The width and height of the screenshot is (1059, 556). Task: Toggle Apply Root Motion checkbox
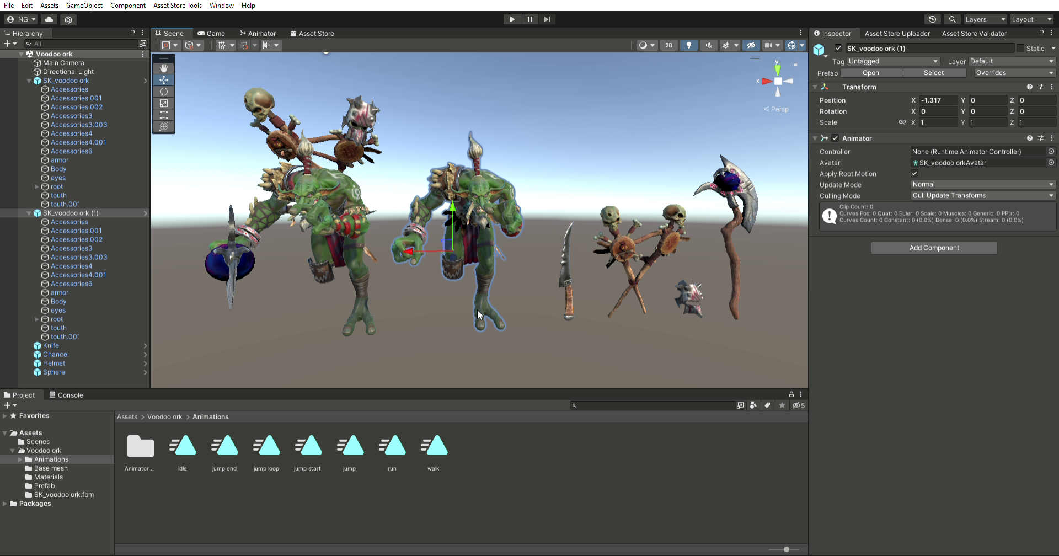coord(914,174)
